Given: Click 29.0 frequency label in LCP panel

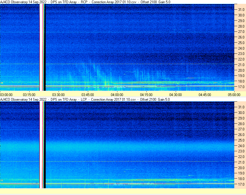Looking at the screenshot, I should [241, 118].
